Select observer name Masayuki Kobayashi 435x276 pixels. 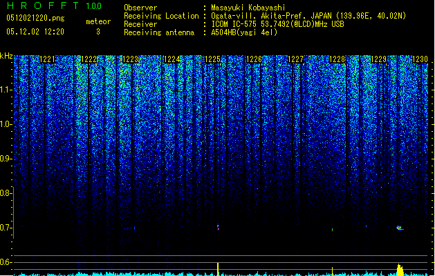[x=248, y=8]
